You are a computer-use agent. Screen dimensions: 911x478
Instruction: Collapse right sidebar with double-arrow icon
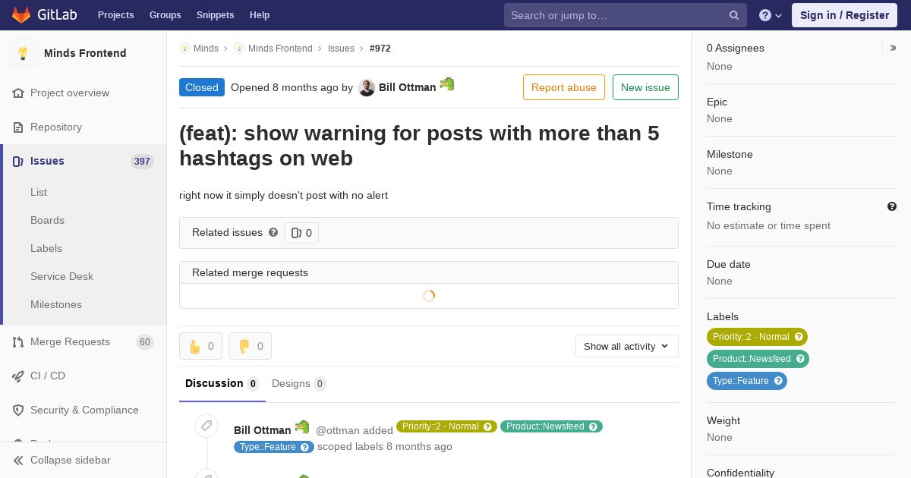click(x=894, y=48)
